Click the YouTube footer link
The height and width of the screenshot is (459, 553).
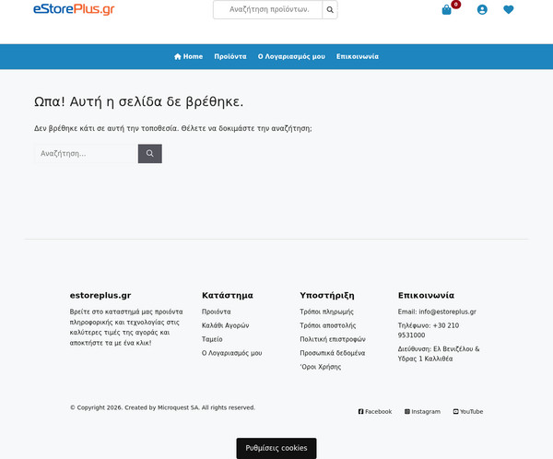pos(468,411)
